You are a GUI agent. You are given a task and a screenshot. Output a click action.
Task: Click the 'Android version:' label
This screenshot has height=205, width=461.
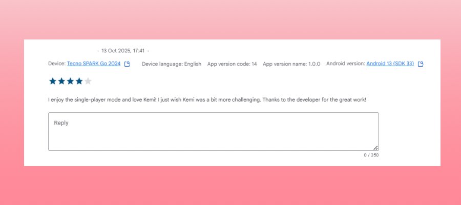346,64
